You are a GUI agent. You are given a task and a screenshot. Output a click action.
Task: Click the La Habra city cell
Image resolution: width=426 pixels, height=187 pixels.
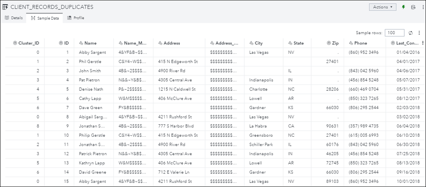[x=264, y=126]
